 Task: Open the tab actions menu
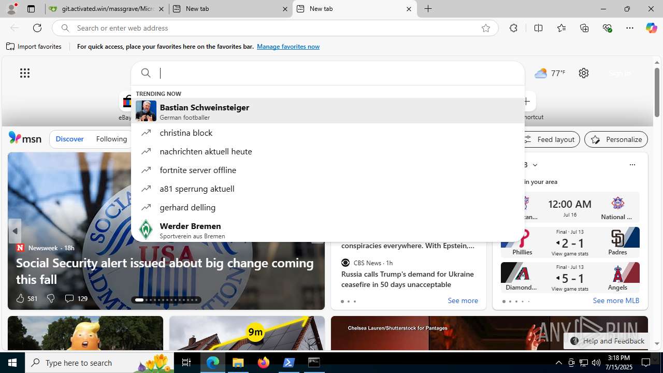point(31,9)
